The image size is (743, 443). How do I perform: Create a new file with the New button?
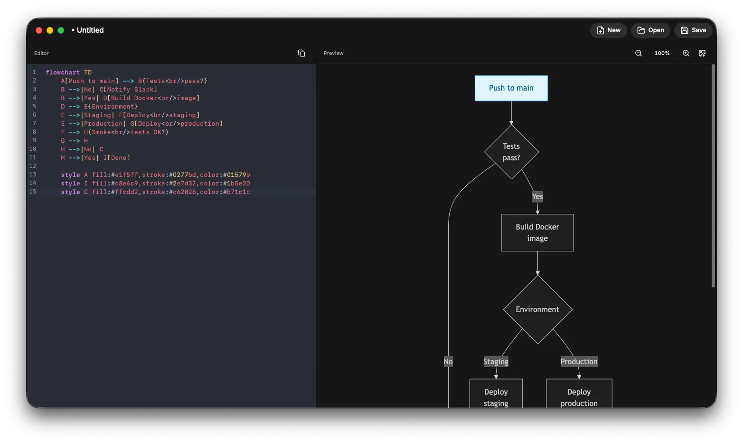click(609, 30)
